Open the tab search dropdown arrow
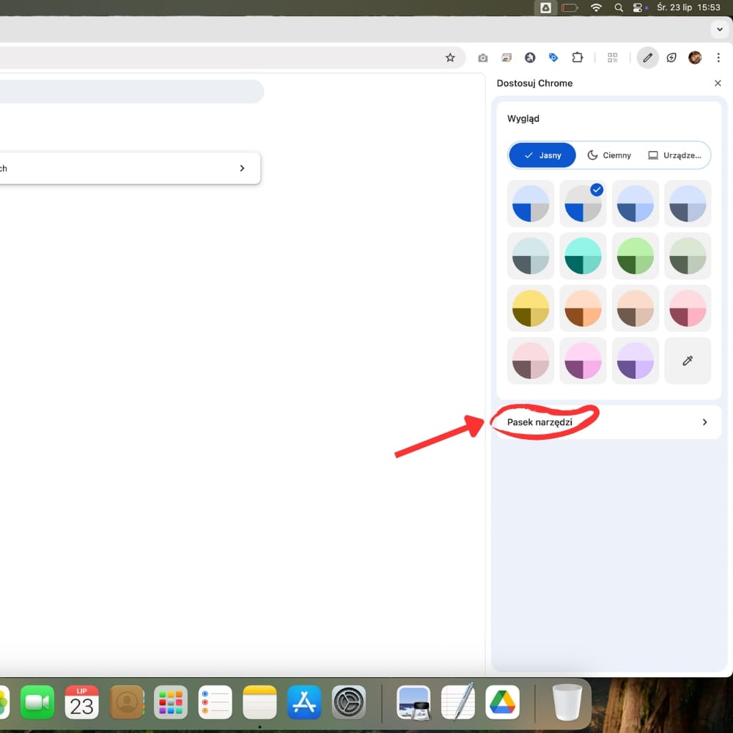The image size is (733, 733). 718,29
